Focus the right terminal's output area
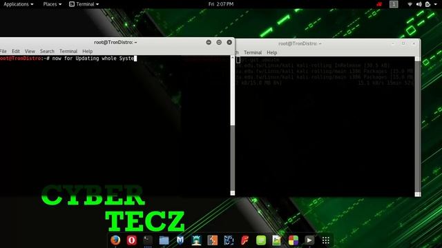This screenshot has width=442, height=248. [325, 127]
